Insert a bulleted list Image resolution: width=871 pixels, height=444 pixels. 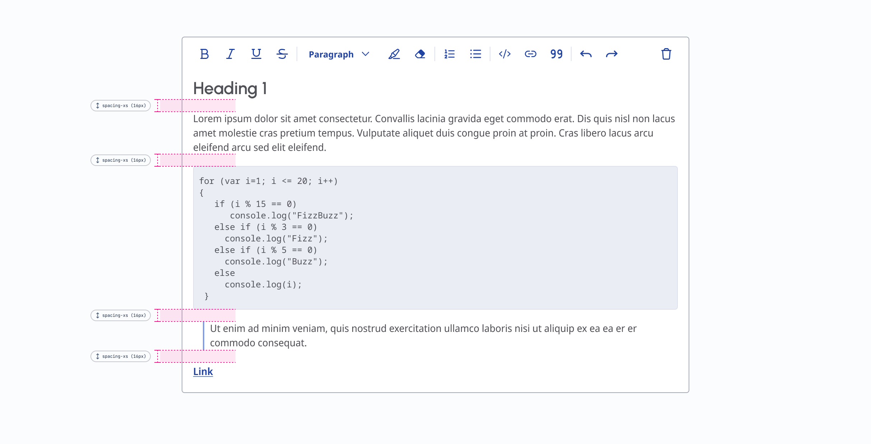point(475,54)
